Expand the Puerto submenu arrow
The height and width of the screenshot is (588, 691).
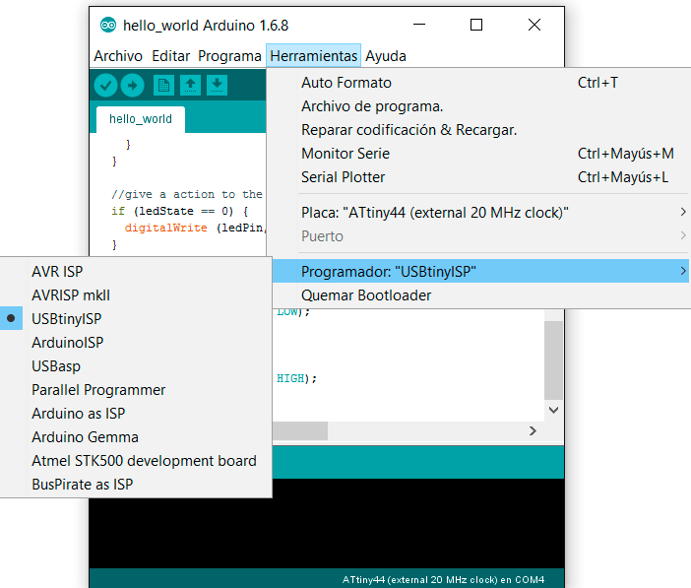[683, 236]
